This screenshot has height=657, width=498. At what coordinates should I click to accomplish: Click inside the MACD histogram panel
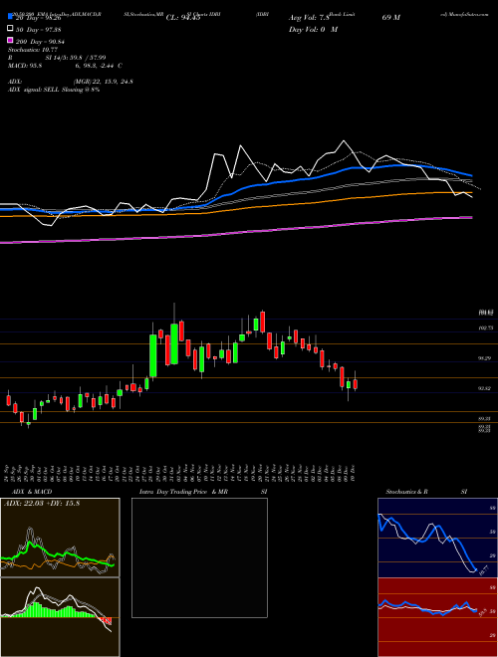click(60, 617)
